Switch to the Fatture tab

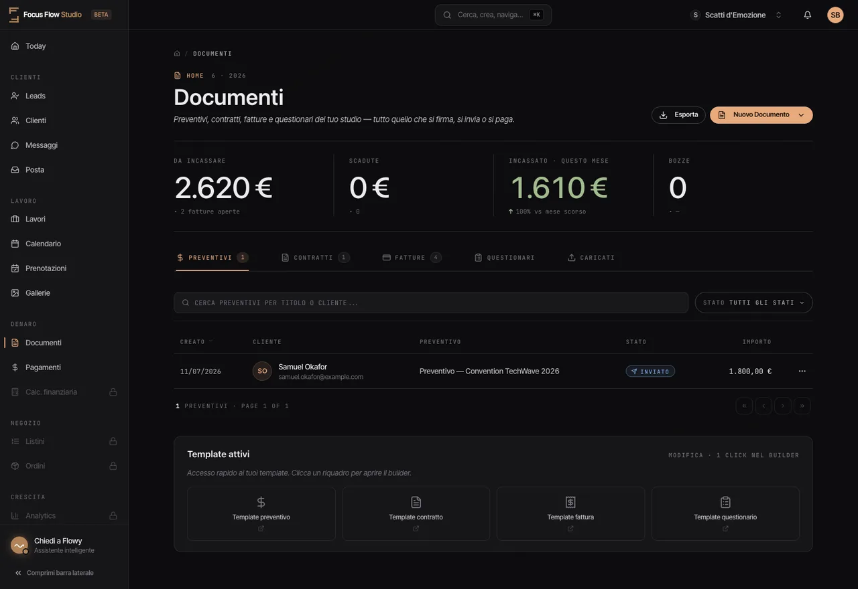pyautogui.click(x=412, y=258)
